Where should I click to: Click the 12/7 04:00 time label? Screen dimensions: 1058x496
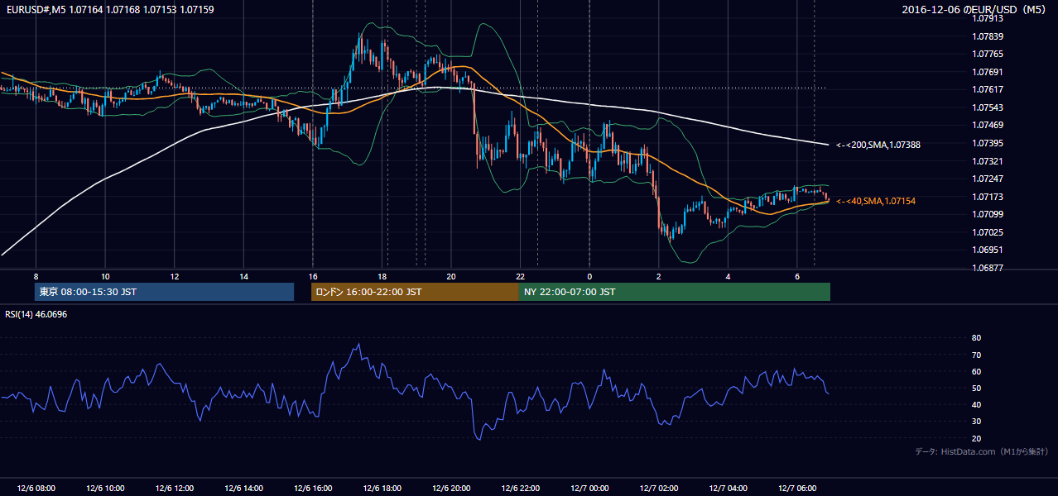pos(729,489)
